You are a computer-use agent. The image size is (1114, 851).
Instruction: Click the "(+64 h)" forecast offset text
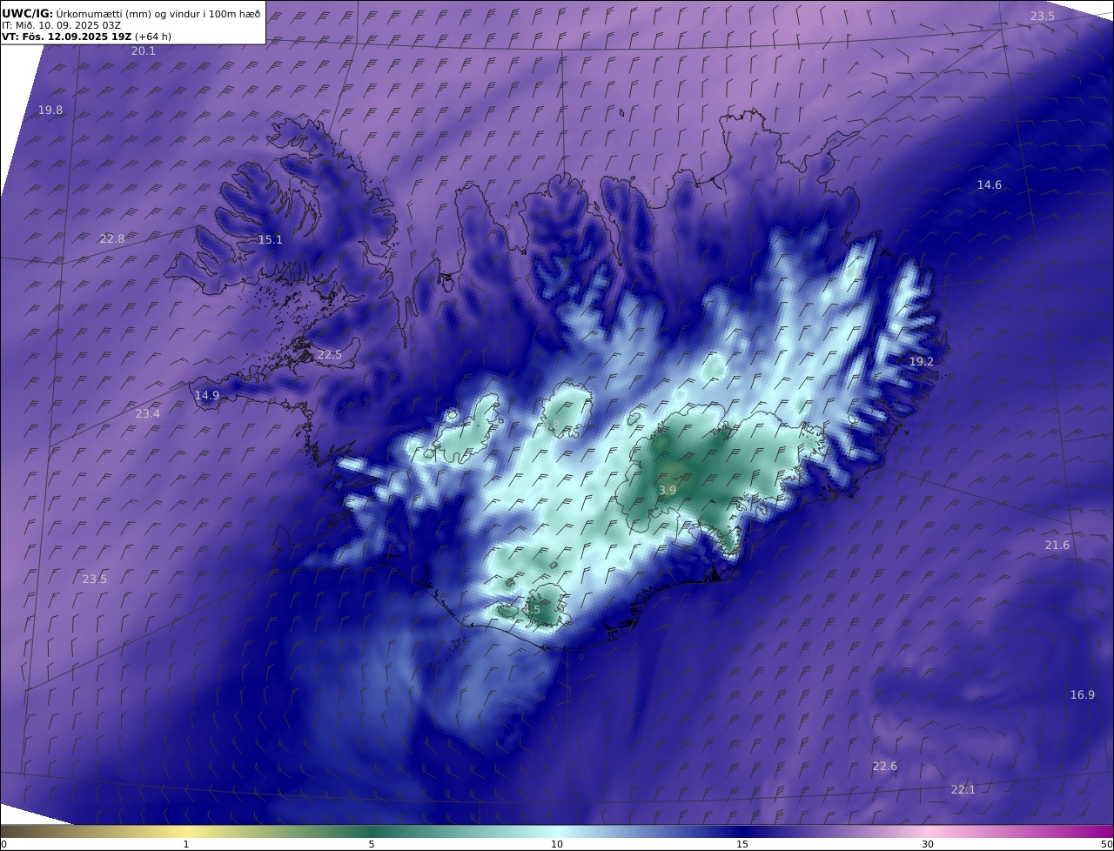[x=153, y=37]
